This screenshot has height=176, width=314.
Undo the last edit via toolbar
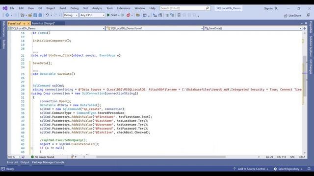click(x=47, y=15)
